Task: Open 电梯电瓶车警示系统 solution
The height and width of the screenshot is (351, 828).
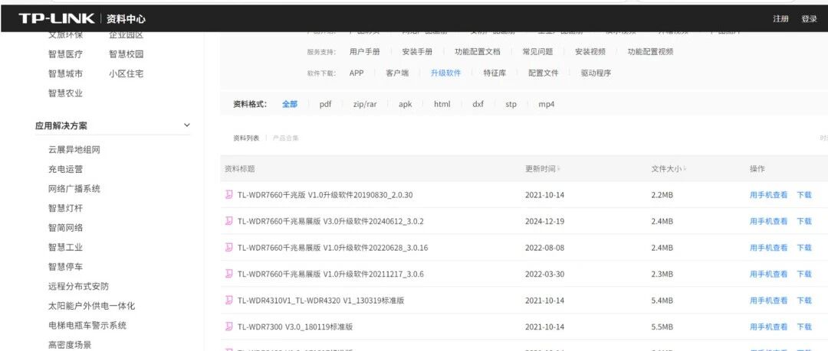Action: [87, 325]
